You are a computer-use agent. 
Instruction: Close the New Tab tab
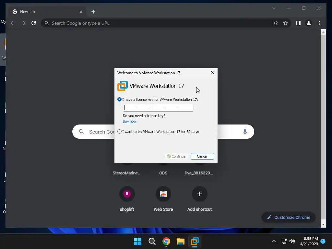point(81,12)
